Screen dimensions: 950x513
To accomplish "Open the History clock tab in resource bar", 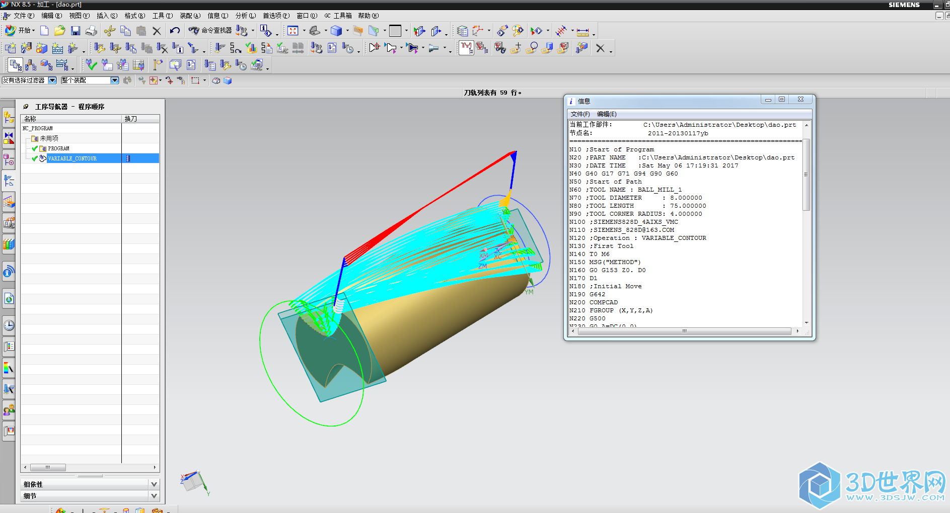I will coord(9,325).
